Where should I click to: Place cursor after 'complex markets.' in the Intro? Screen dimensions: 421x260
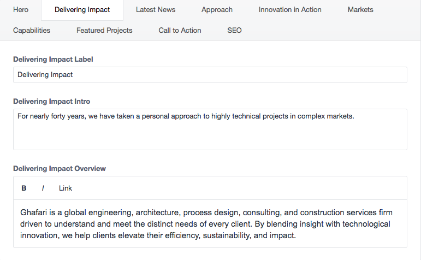pos(355,116)
